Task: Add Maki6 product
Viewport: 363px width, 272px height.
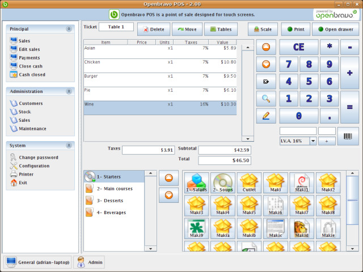Action: [x=276, y=205]
